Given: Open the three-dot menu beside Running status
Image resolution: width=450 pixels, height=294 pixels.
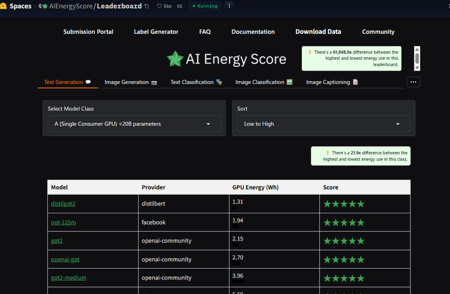Looking at the screenshot, I should pyautogui.click(x=229, y=6).
